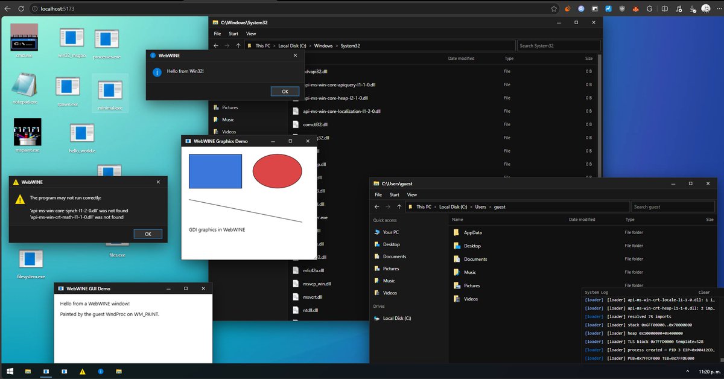Image resolution: width=724 pixels, height=379 pixels.
Task: Click Users in guest window breadcrumb
Action: point(480,207)
